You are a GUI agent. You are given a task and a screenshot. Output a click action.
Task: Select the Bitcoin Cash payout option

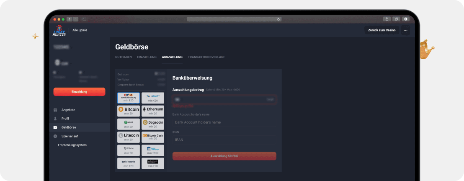coord(153,137)
